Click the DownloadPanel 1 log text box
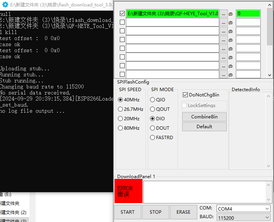This screenshot has height=222, width=274. [x=204, y=192]
